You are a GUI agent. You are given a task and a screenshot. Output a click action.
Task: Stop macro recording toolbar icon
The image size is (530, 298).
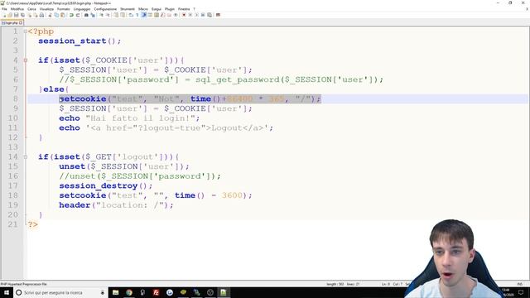click(x=190, y=15)
